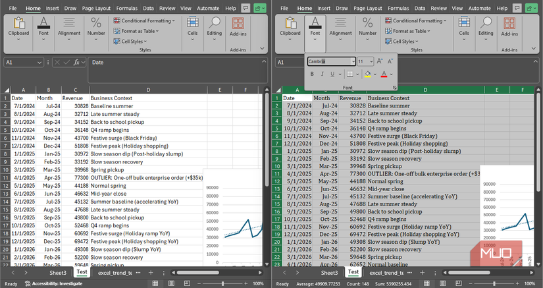Open Comments icon in left window
The width and height of the screenshot is (543, 288).
click(x=246, y=8)
